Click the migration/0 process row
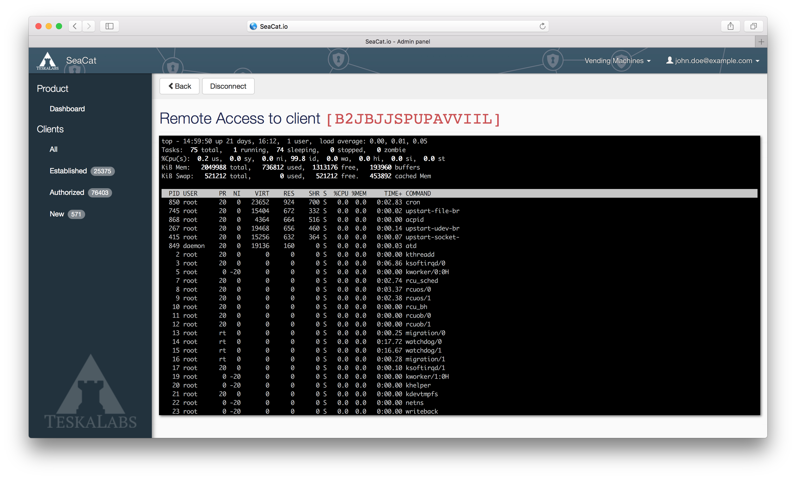796x479 pixels. 459,333
